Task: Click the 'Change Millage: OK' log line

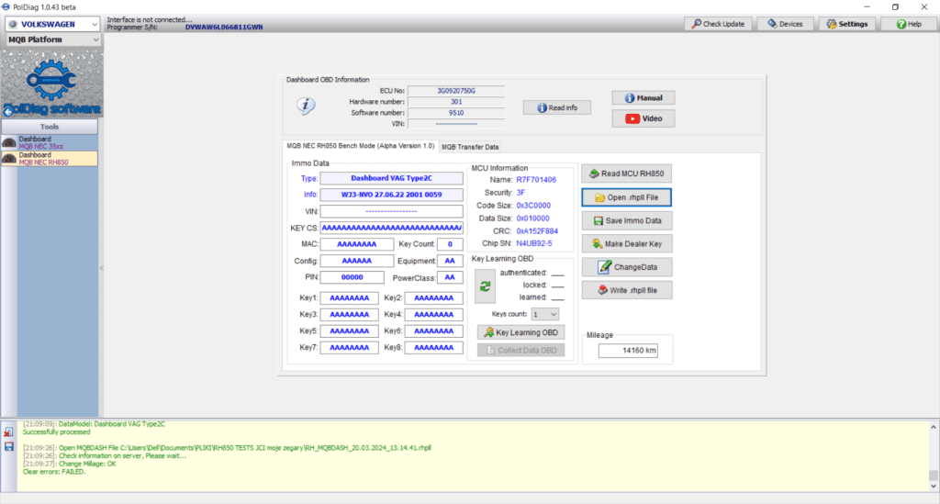Action: coord(87,464)
